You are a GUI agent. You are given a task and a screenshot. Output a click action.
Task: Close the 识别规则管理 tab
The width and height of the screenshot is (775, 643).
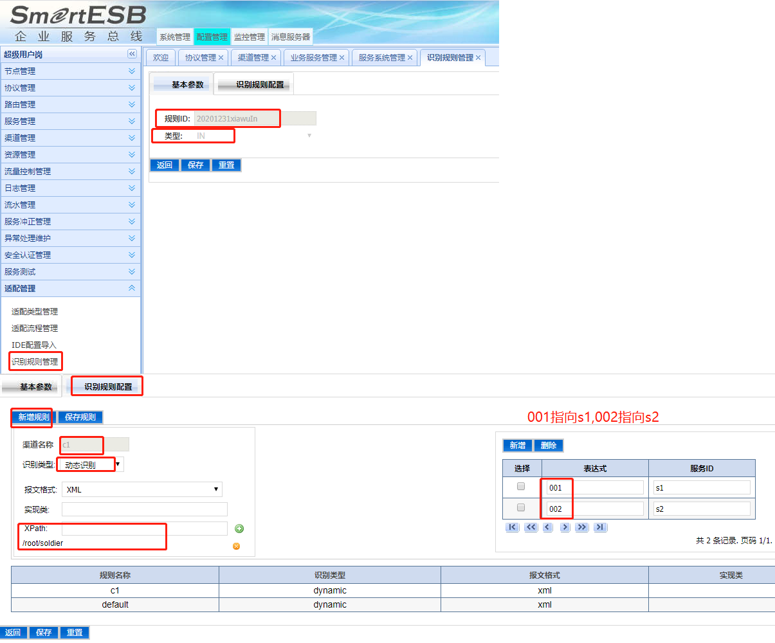point(478,58)
